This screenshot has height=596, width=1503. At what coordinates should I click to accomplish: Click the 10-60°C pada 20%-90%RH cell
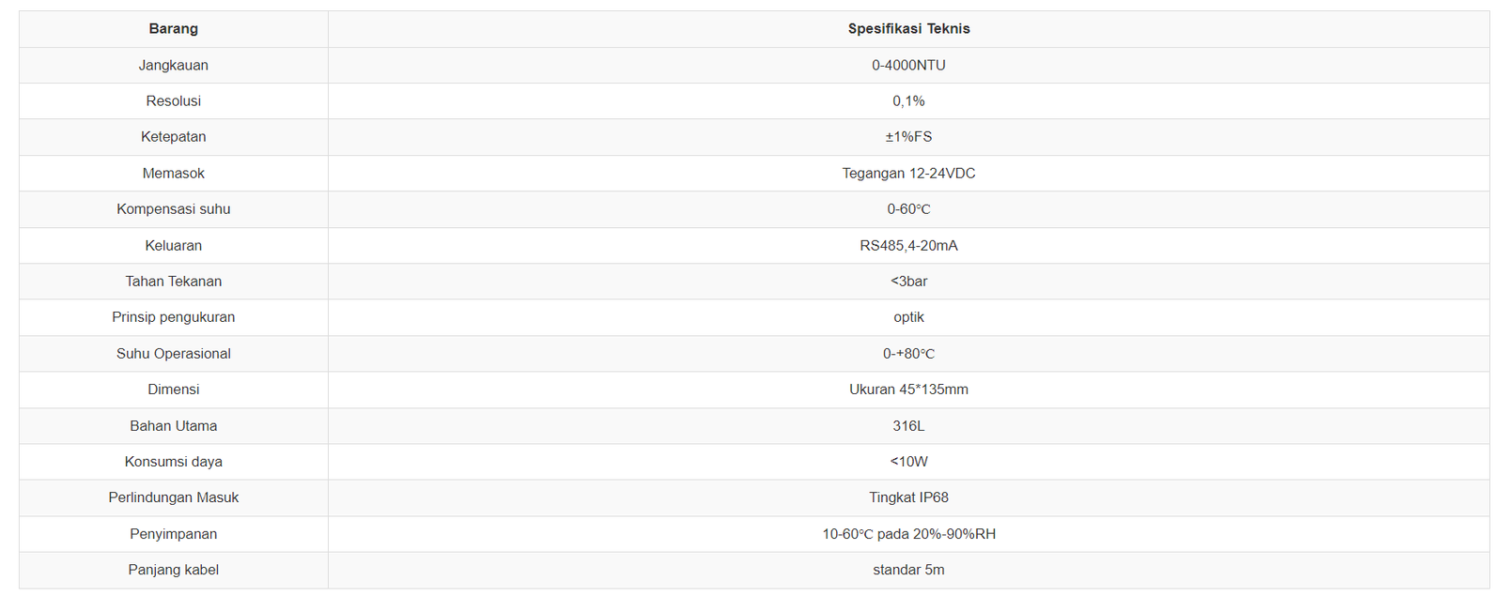pos(908,534)
